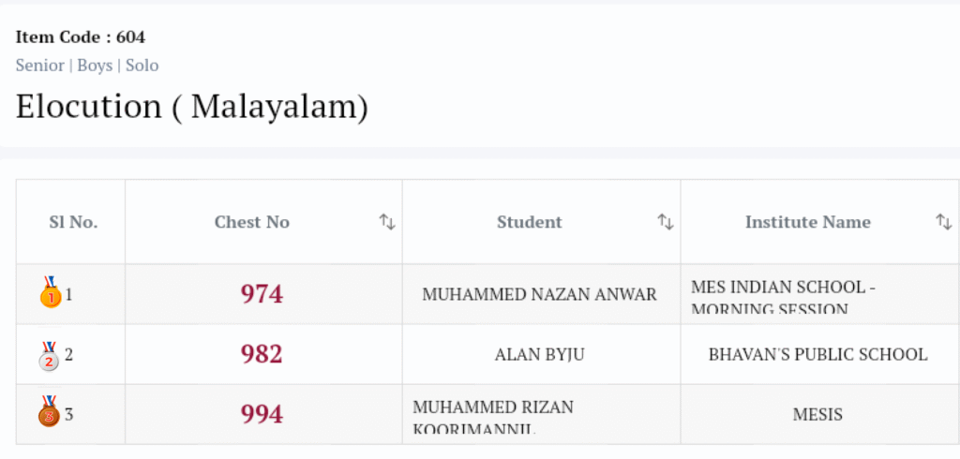960x459 pixels.
Task: Click student name Muhammed Nazan Anwar
Action: 539,294
